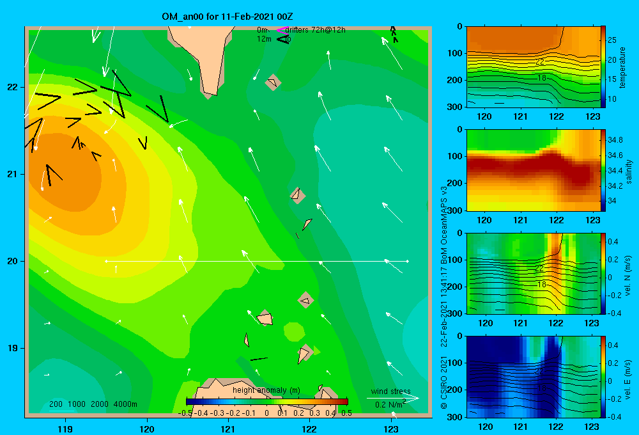Viewport: 639px width, 435px height.
Task: Click the salinity section panel
Action: (x=534, y=170)
